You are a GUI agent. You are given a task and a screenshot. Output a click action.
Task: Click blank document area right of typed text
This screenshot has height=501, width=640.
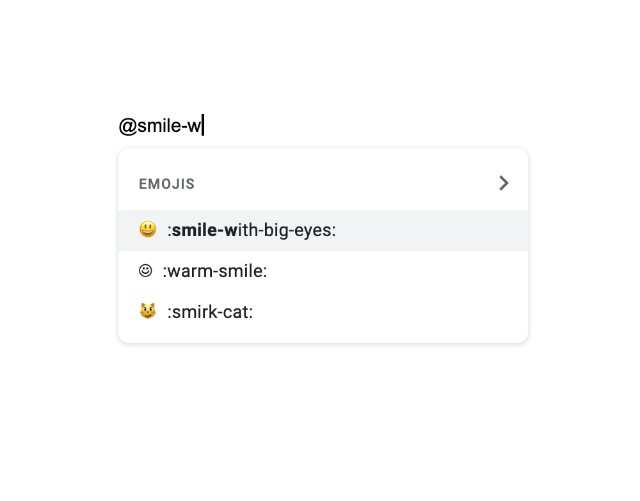tap(384, 126)
